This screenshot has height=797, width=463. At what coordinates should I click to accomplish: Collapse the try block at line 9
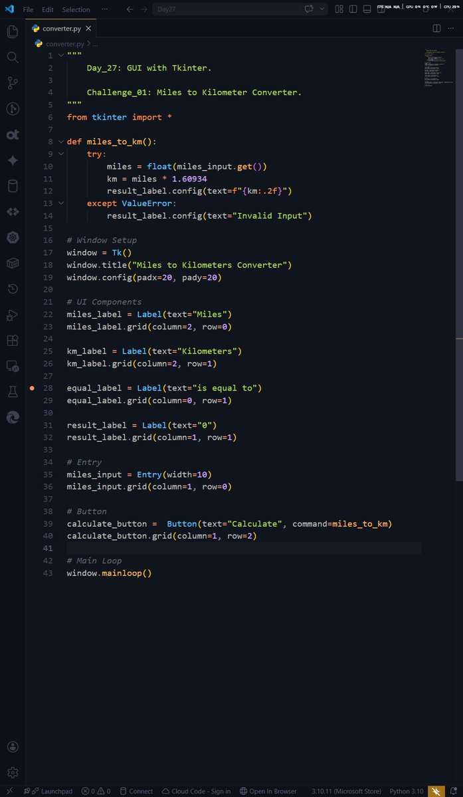click(60, 154)
